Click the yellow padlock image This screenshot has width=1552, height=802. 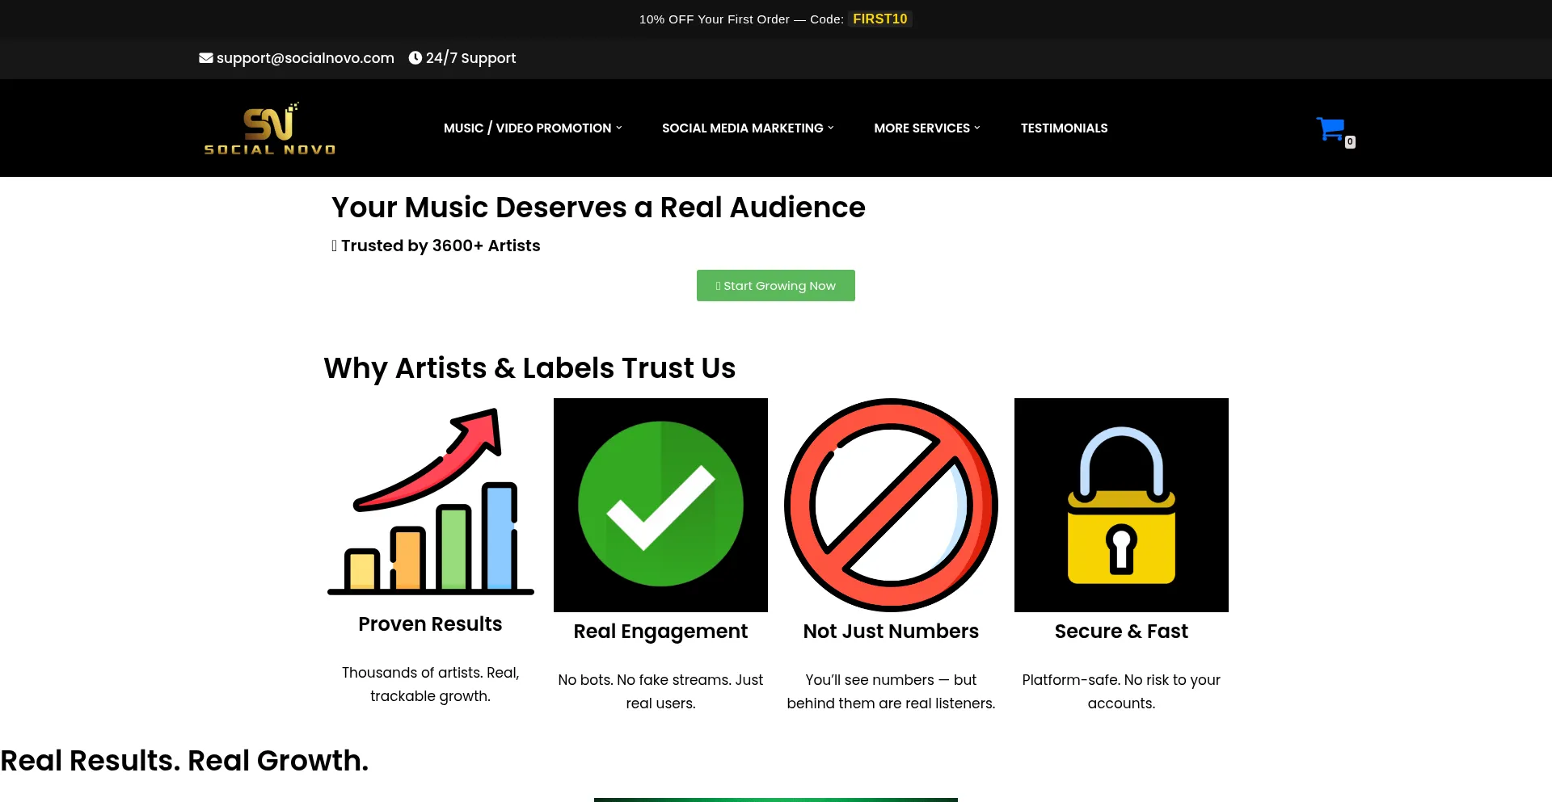coord(1121,505)
